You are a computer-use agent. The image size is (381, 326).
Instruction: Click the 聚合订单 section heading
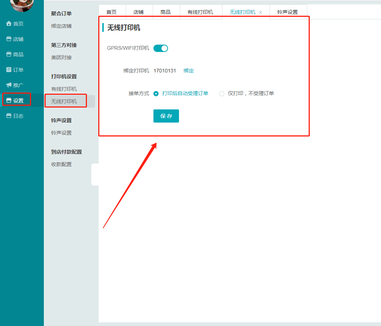point(61,14)
